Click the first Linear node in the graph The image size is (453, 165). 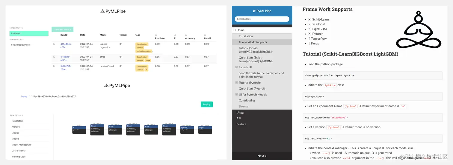click(97, 130)
